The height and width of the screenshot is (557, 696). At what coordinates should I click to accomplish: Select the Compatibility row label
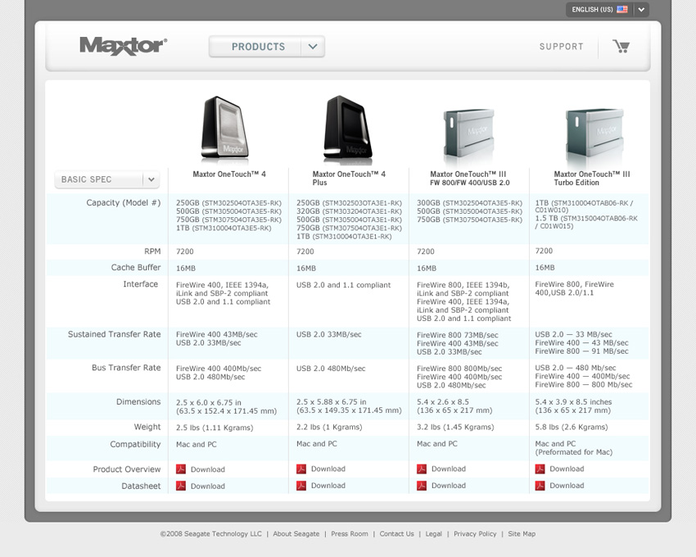(135, 445)
